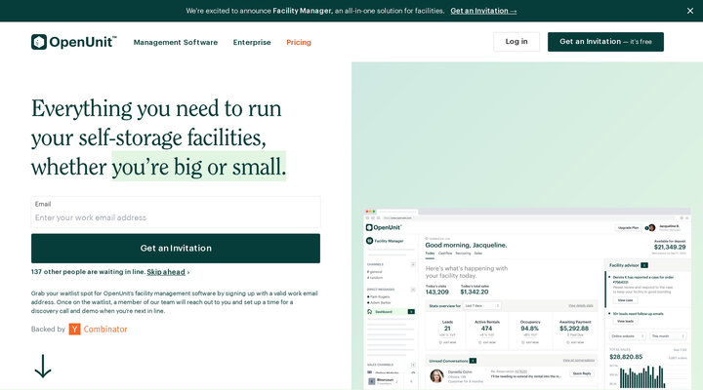This screenshot has width=703, height=390.
Task: Click Get an Invitation — it's free
Action: pyautogui.click(x=605, y=42)
